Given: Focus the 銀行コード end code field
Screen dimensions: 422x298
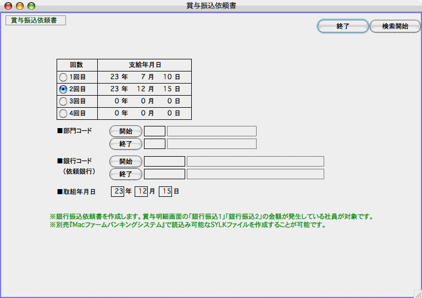Looking at the screenshot, I should 164,174.
